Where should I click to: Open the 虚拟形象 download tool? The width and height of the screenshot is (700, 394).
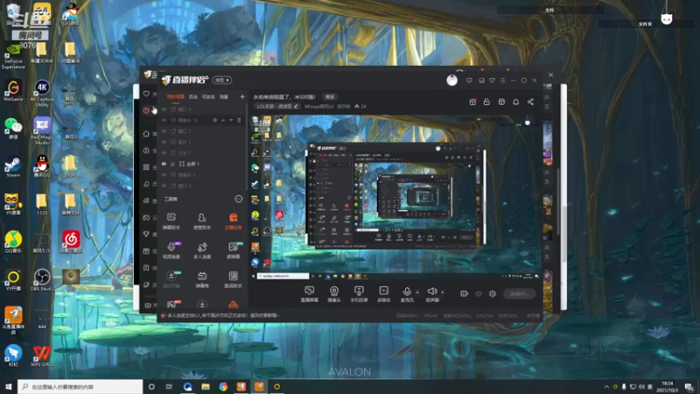tap(171, 279)
